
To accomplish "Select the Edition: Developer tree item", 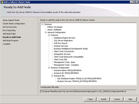I will pos(55,27).
